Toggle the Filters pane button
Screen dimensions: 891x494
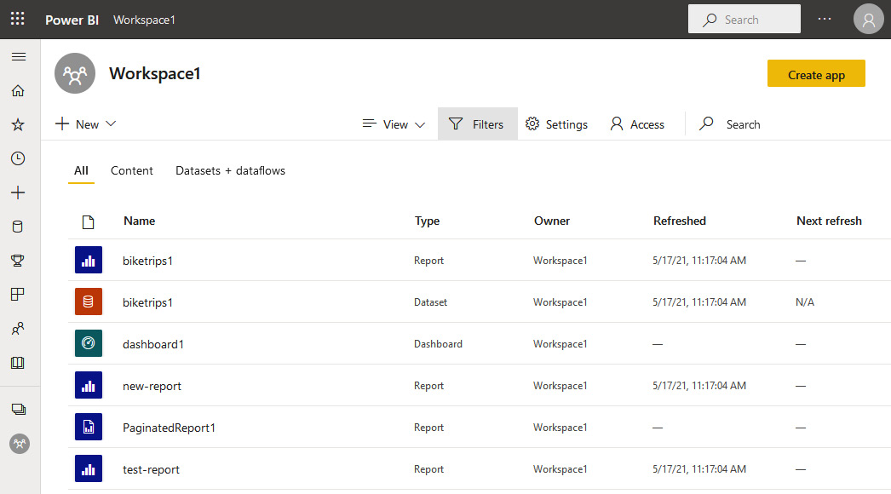point(477,124)
